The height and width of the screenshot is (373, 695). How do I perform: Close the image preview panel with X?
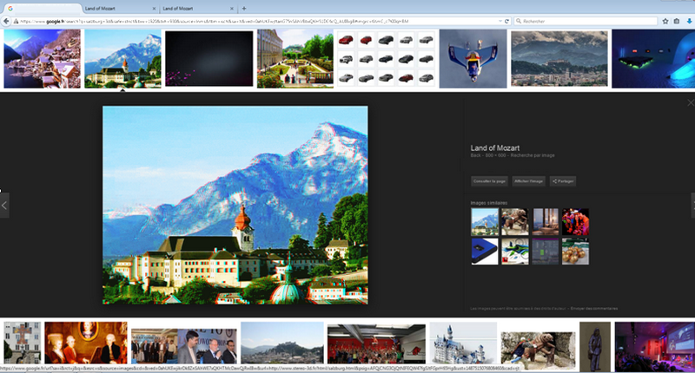click(x=691, y=102)
